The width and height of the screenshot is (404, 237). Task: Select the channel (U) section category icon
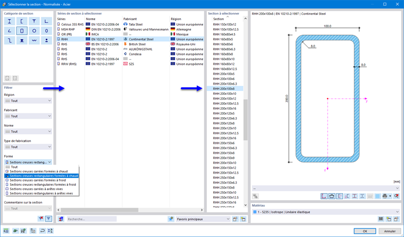coord(22,21)
